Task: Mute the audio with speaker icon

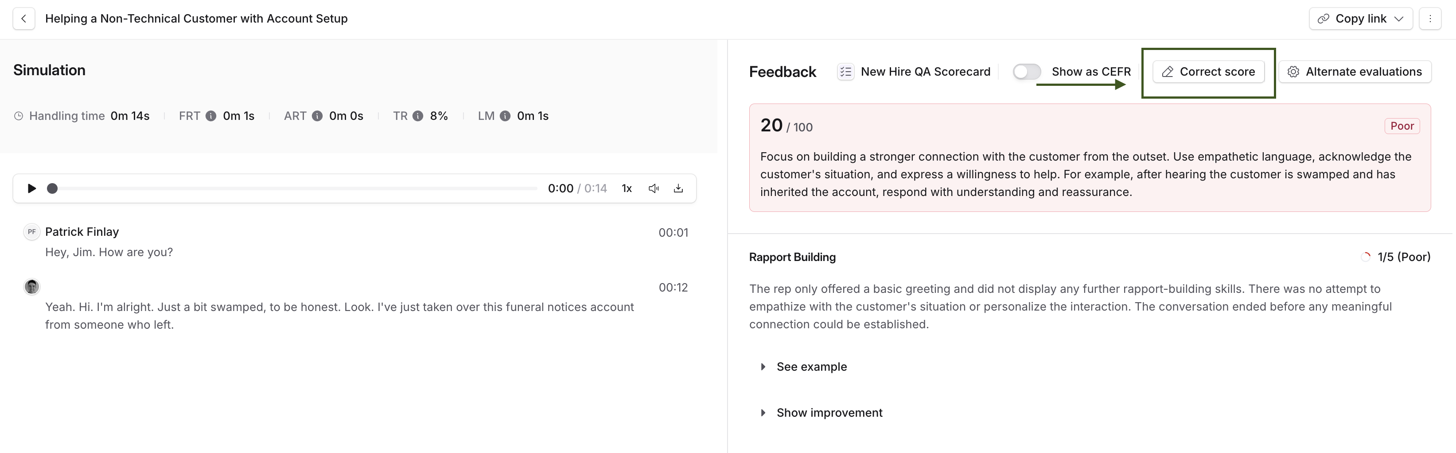Action: pyautogui.click(x=654, y=188)
